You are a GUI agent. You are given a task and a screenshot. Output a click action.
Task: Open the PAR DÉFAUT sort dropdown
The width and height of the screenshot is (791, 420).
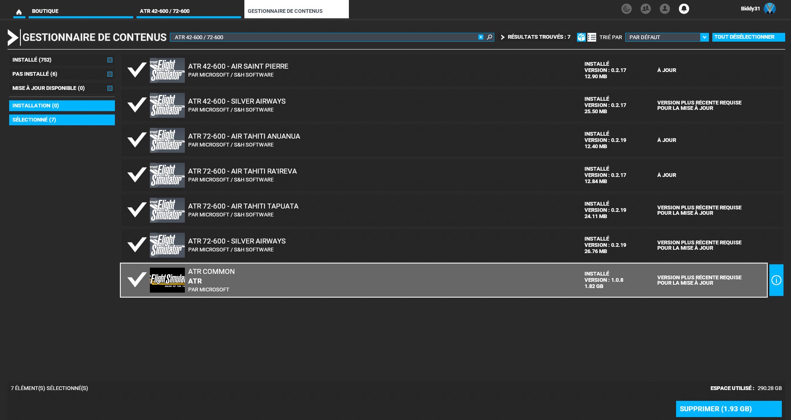pyautogui.click(x=667, y=37)
